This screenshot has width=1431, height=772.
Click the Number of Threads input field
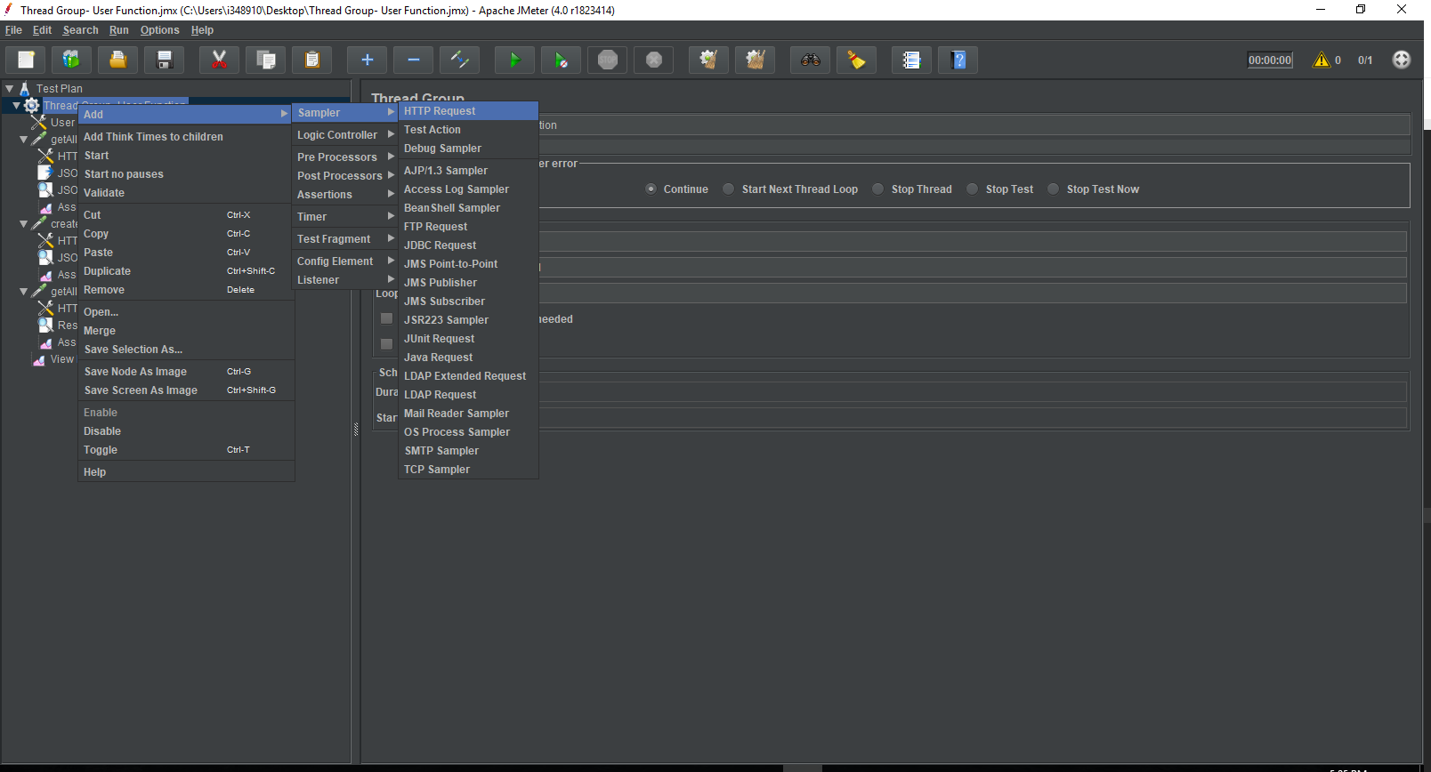tap(972, 242)
